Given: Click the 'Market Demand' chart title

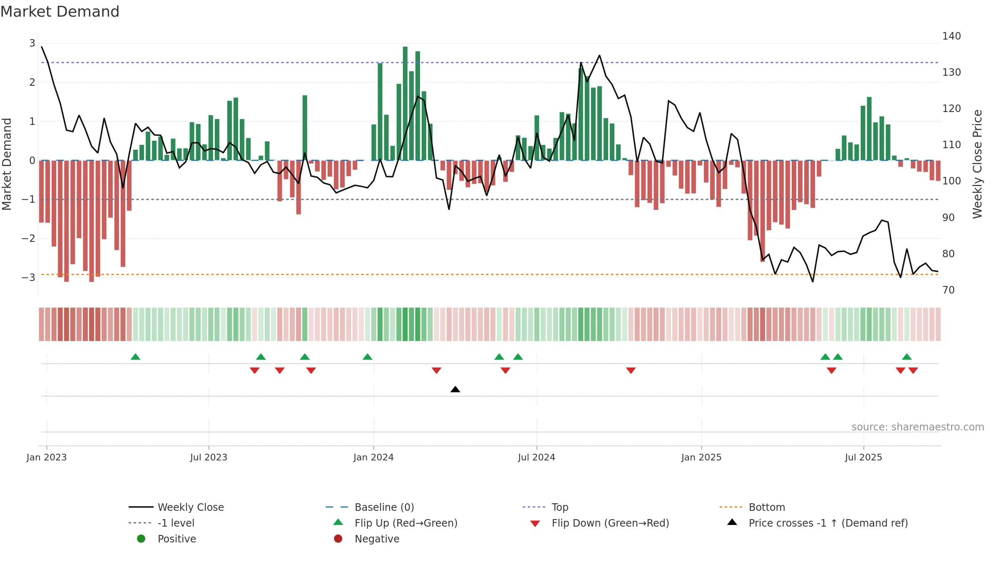Looking at the screenshot, I should click(x=60, y=11).
